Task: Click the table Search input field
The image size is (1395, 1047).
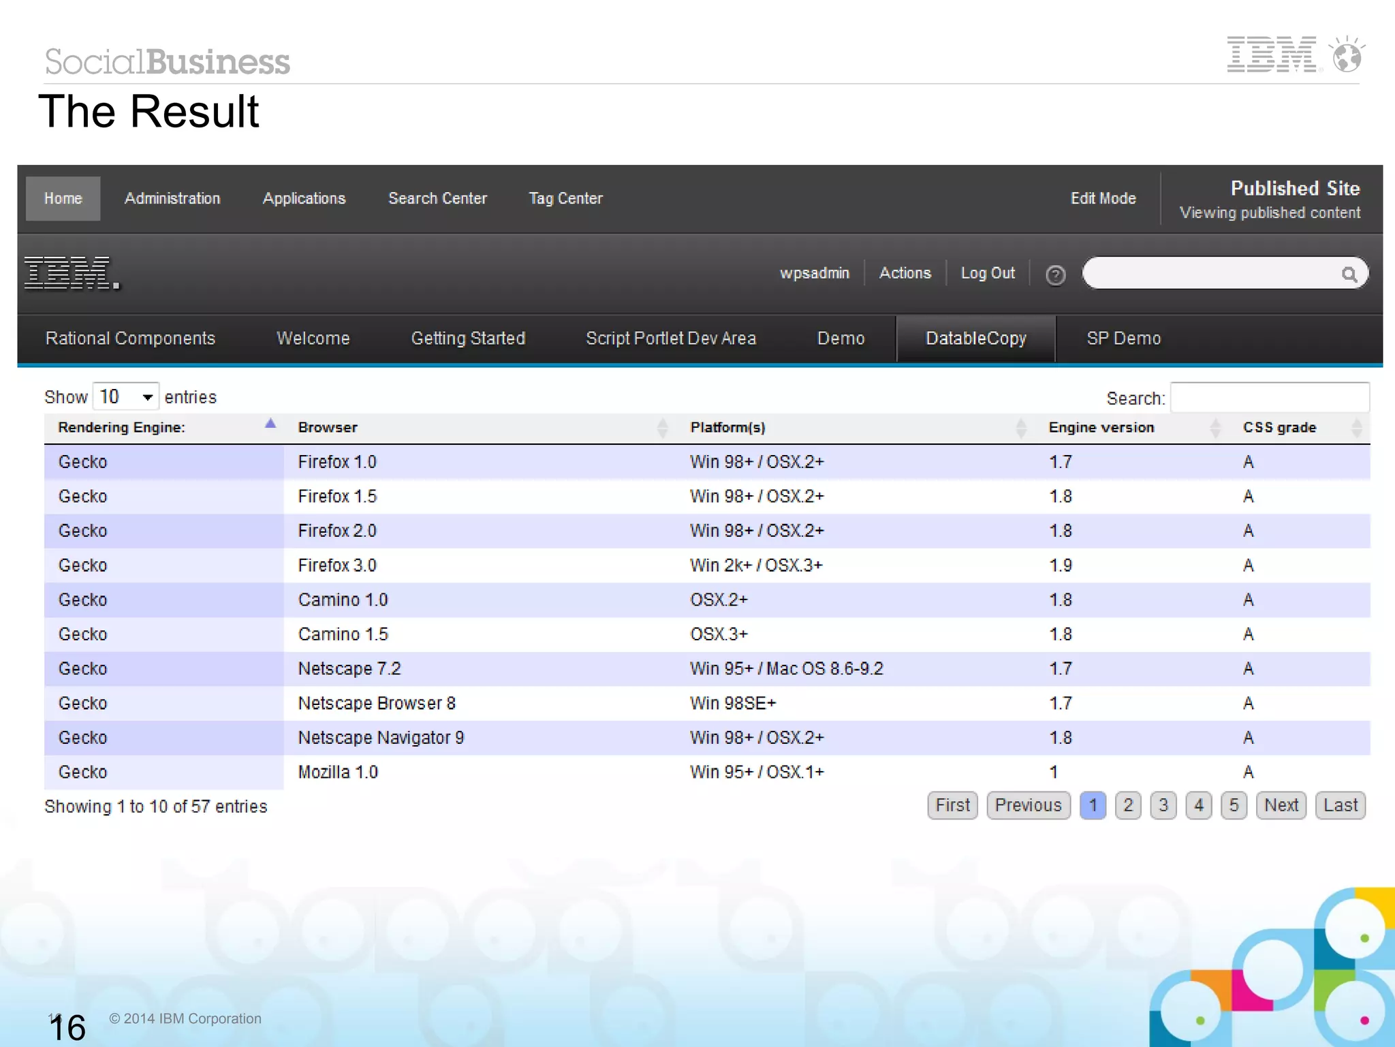Action: point(1270,397)
